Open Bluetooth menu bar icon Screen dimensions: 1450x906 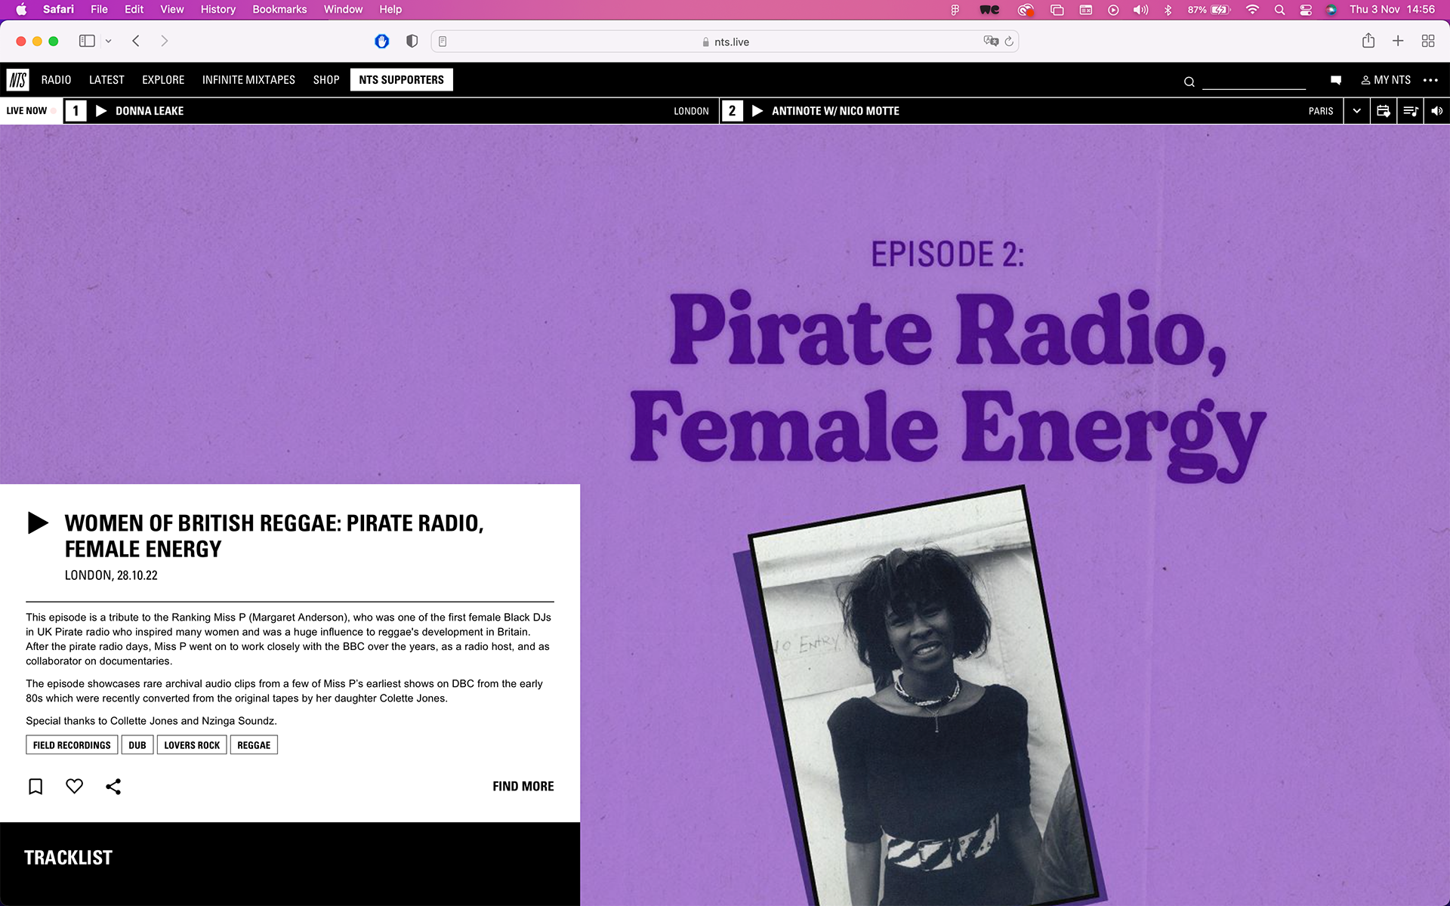click(1168, 10)
